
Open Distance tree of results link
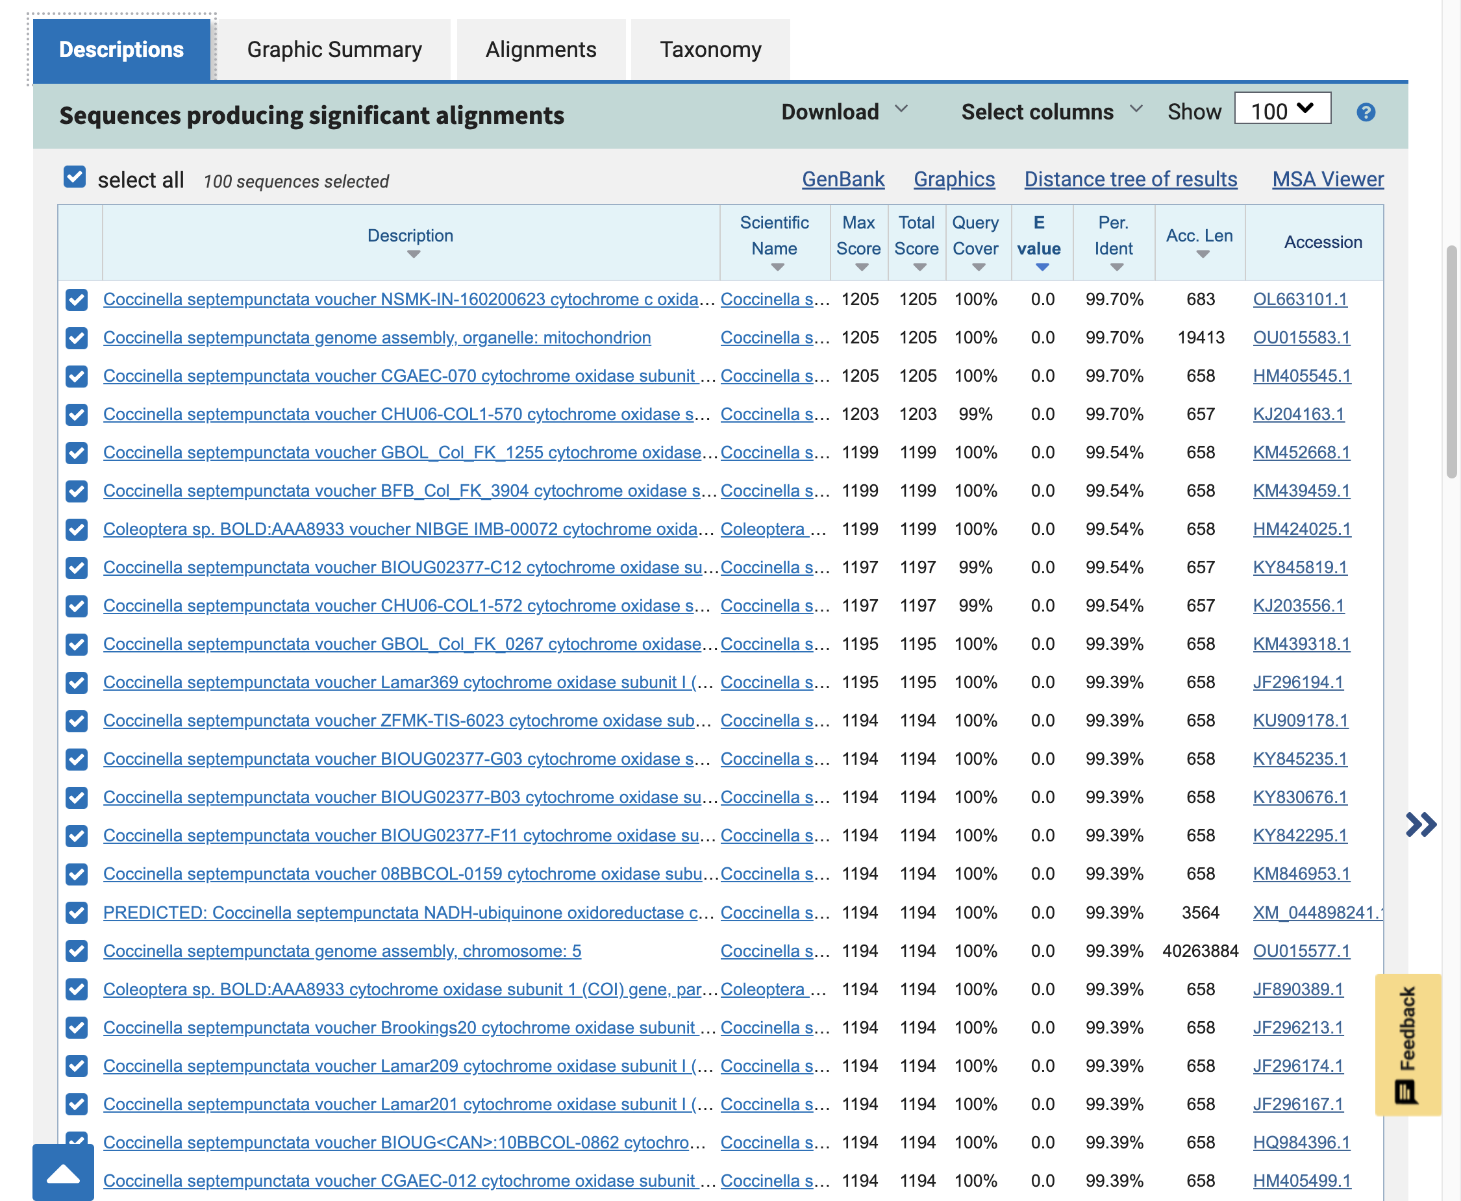coord(1130,179)
